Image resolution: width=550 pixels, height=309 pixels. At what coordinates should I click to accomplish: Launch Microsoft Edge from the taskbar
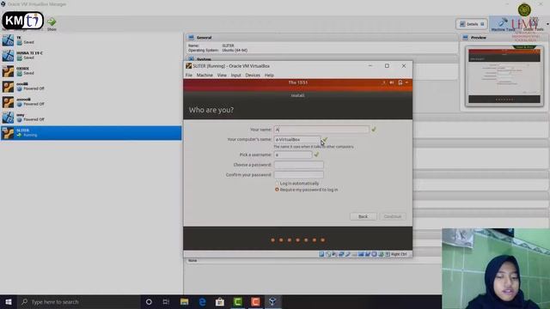click(203, 301)
